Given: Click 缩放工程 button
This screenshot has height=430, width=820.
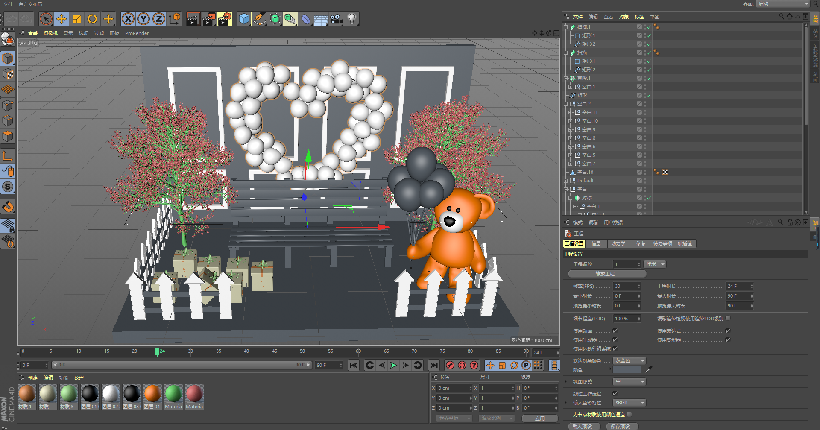Looking at the screenshot, I should 607,274.
